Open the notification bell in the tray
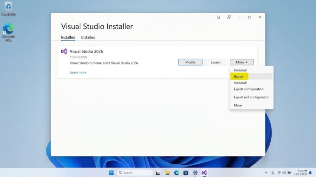This screenshot has height=178, width=316. (310, 173)
